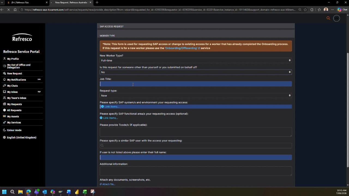
Task: Open My Notifications in sidebar
Action: [x=16, y=80]
